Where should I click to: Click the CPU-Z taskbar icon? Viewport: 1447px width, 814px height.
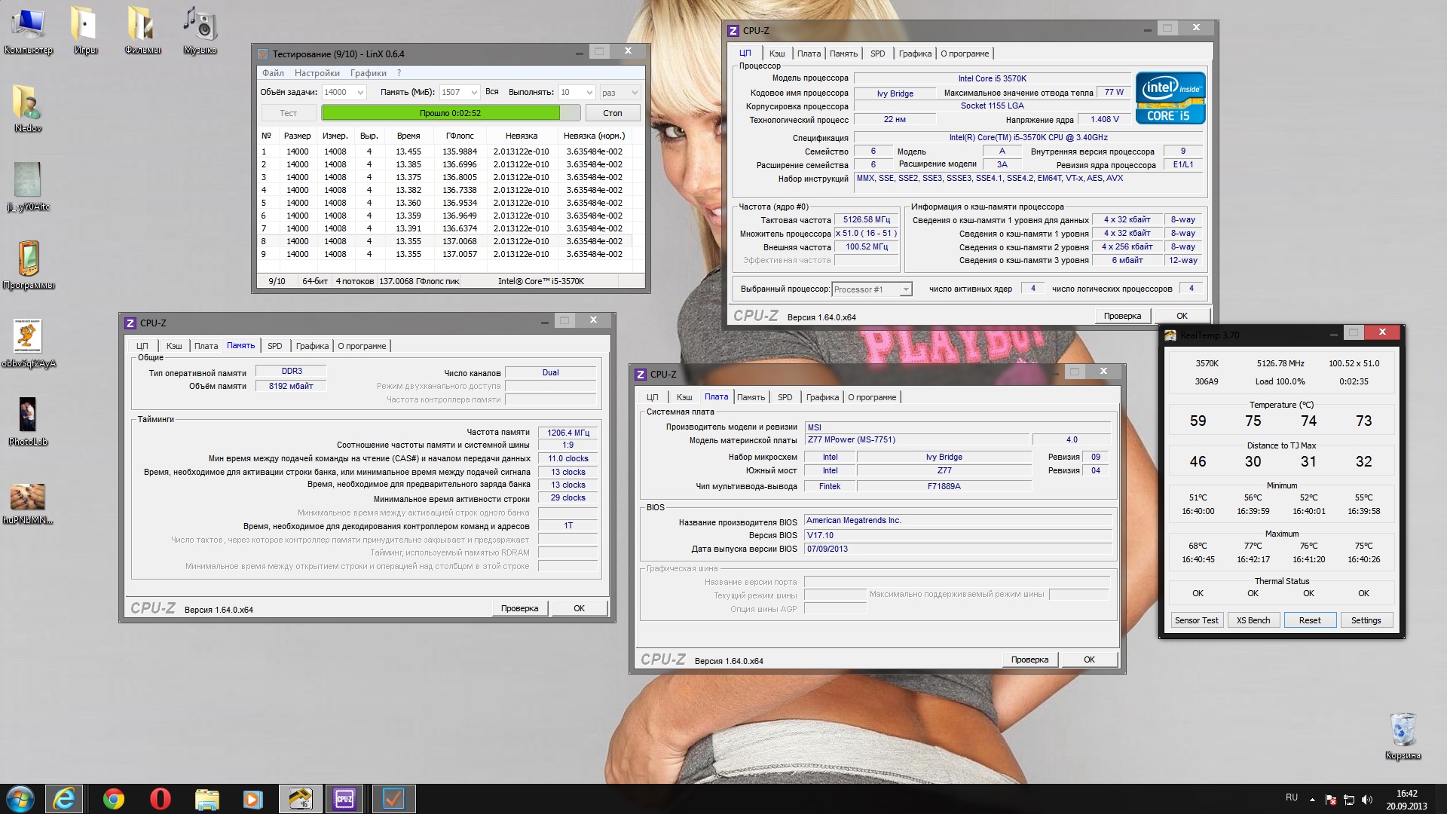pos(344,799)
